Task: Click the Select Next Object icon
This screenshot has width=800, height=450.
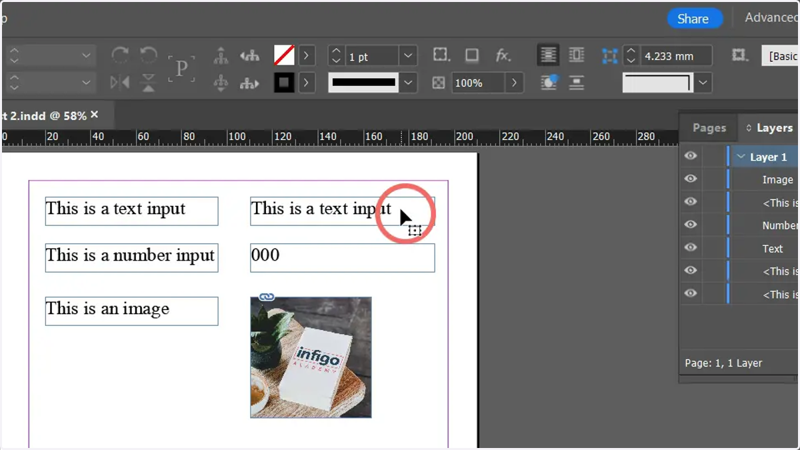Action: pos(249,83)
